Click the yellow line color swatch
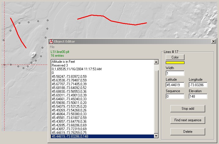This screenshot has height=144, width=219. (175, 62)
